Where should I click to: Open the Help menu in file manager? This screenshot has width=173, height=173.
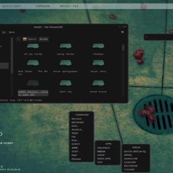pos(12,32)
